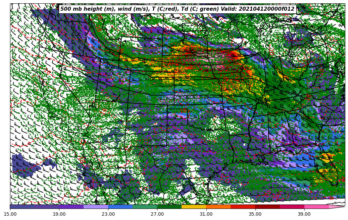The width and height of the screenshot is (348, 220).
Task: Click the dark green colorbar segment
Action: (169, 207)
